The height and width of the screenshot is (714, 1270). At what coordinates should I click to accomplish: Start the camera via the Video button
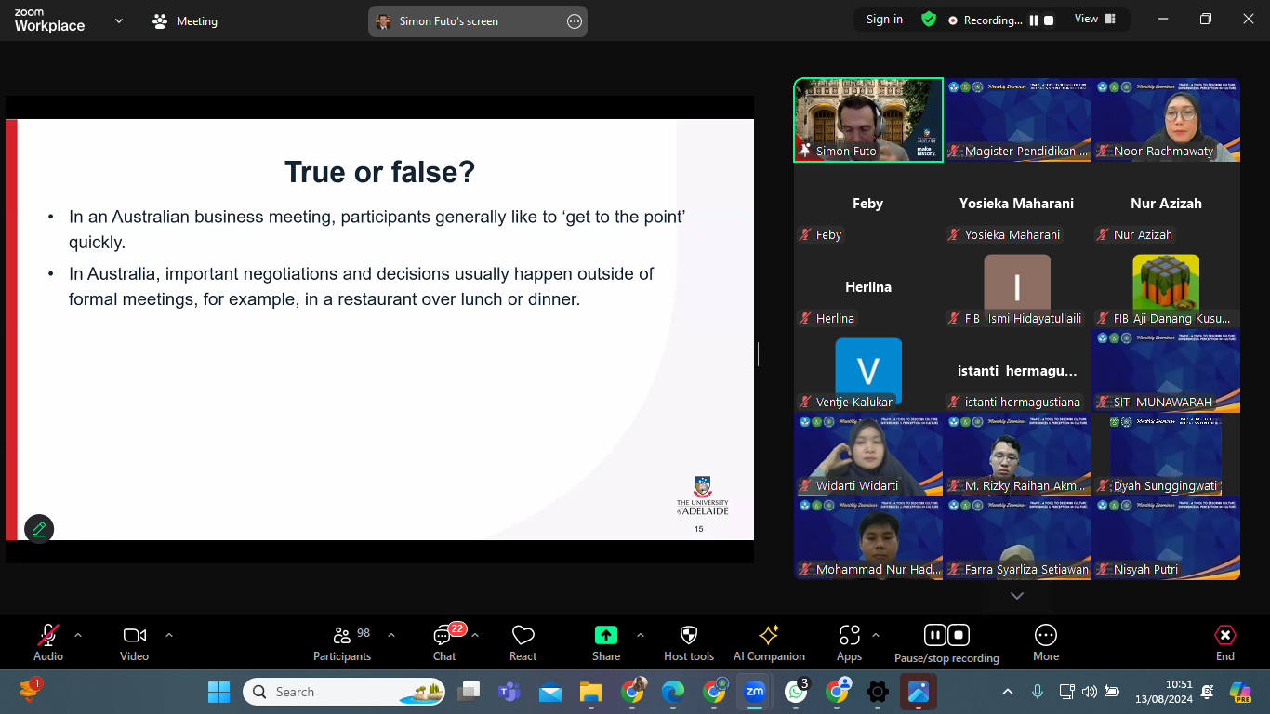point(133,641)
